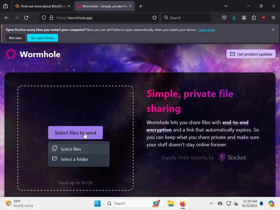Show site security padlock info
Viewport: 280px width, 210px height.
click(x=51, y=18)
